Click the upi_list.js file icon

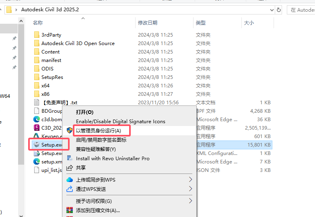click(37, 170)
